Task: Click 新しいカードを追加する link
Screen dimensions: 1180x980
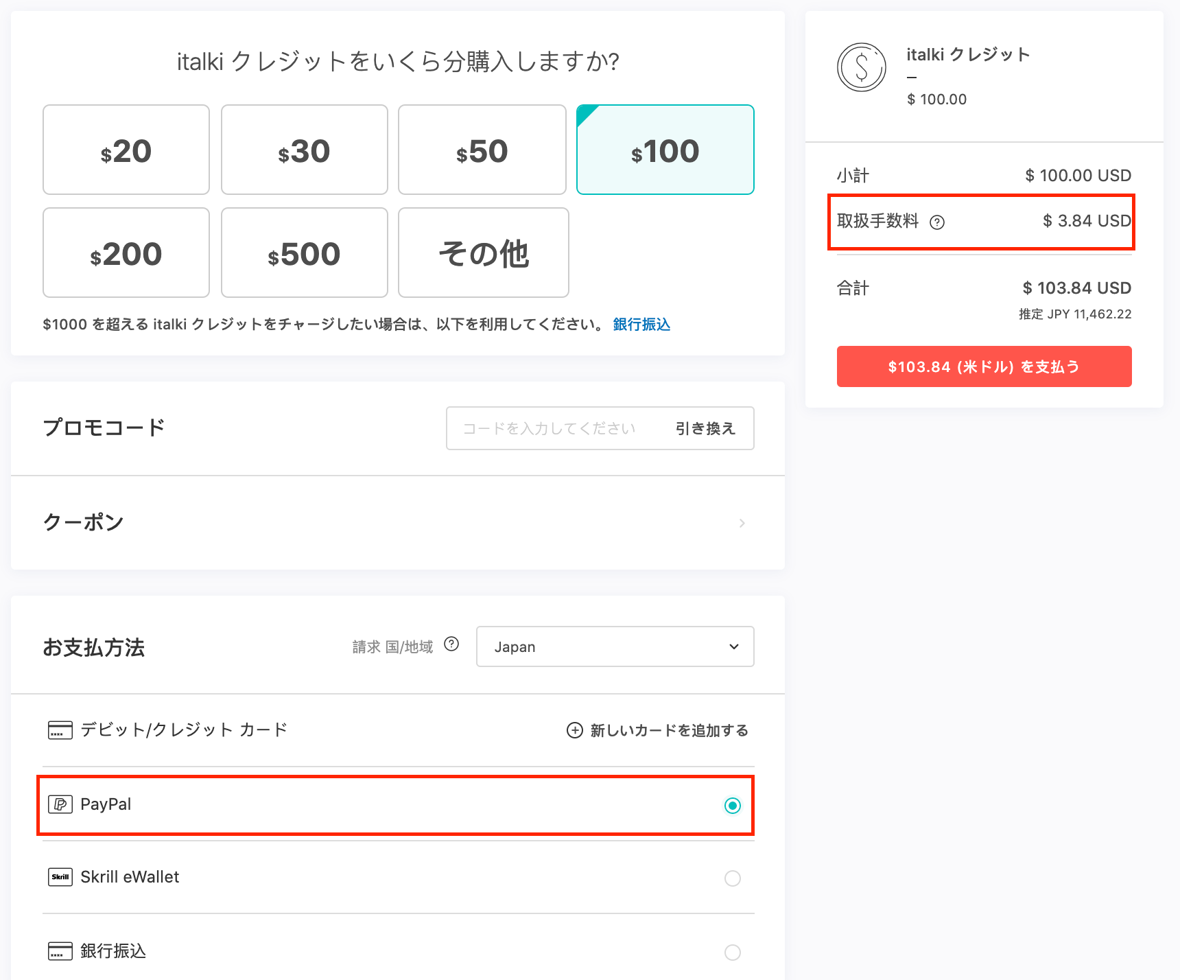Action: click(x=669, y=730)
